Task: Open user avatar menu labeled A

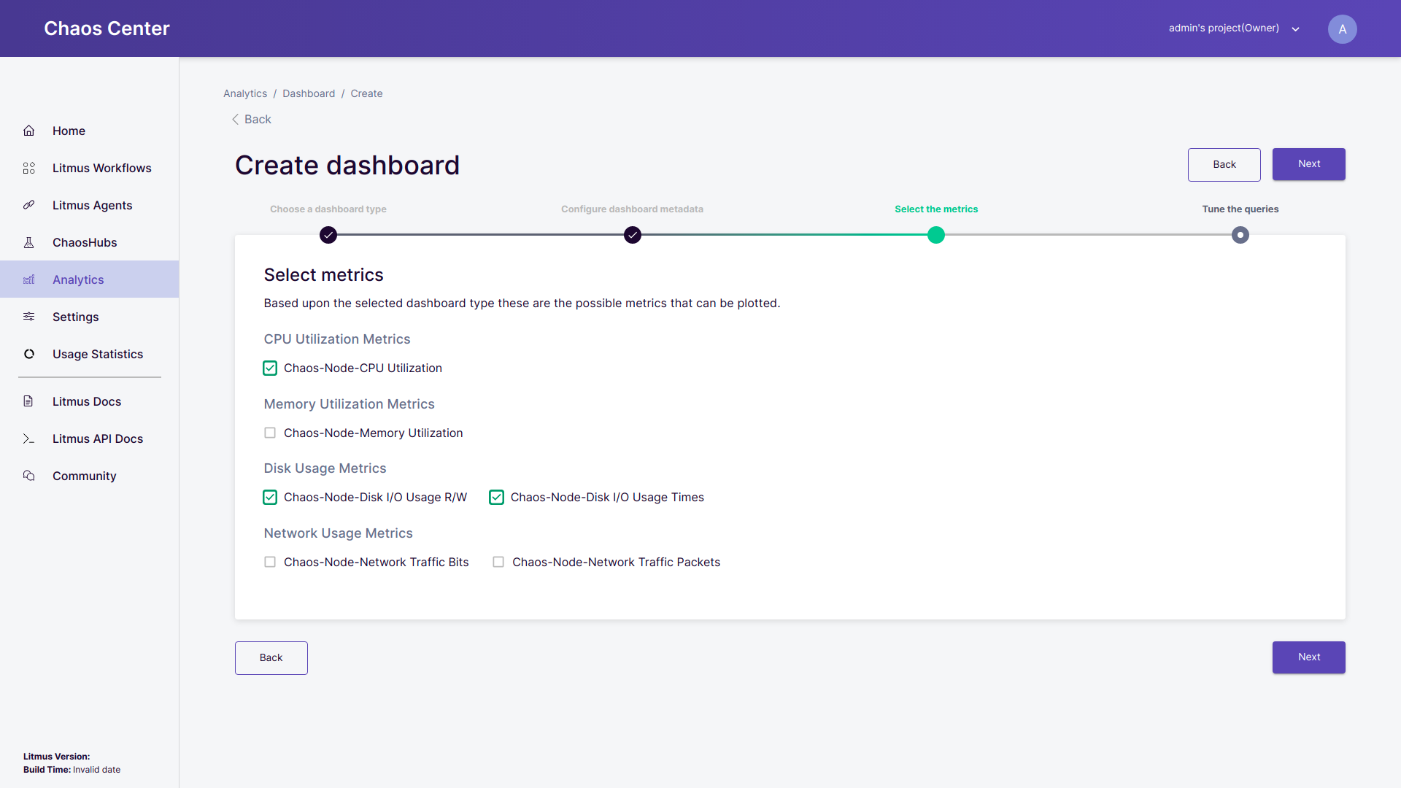Action: [x=1342, y=29]
